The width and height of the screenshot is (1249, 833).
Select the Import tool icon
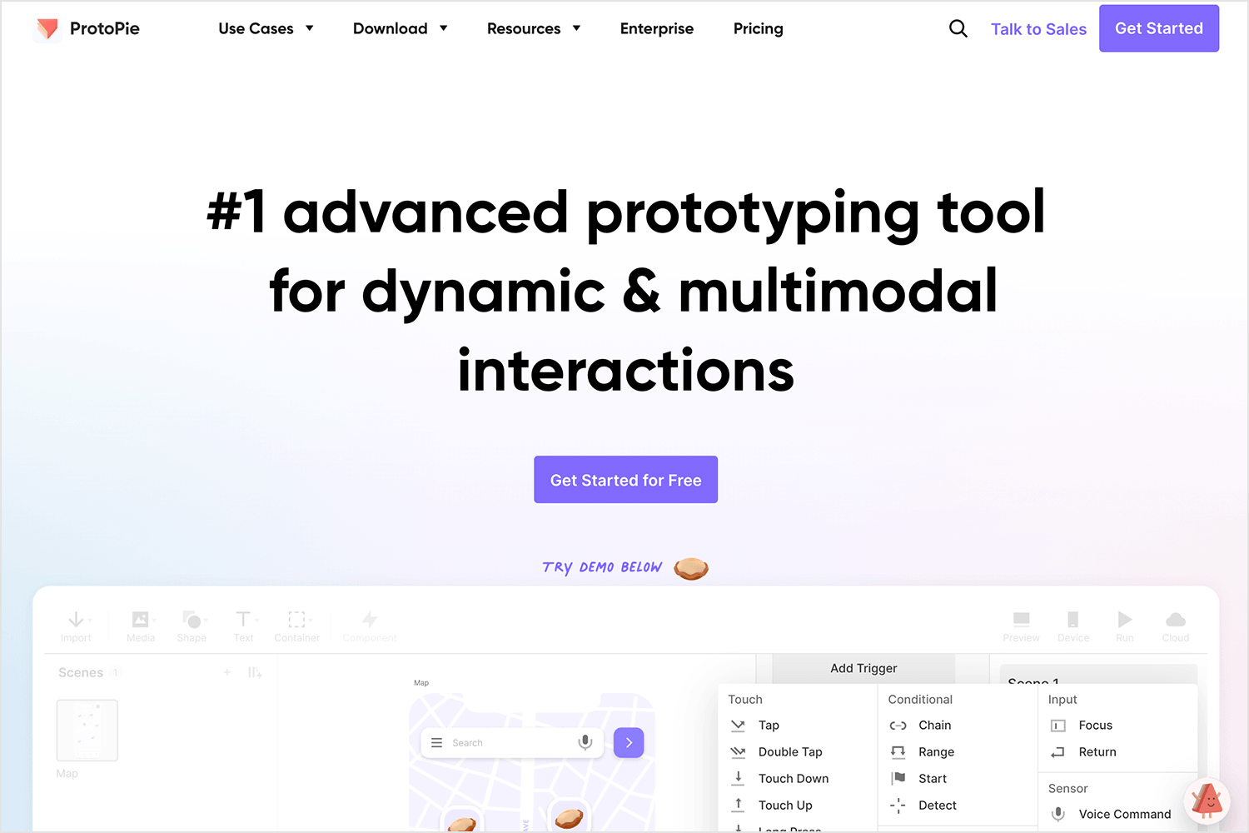coord(76,620)
